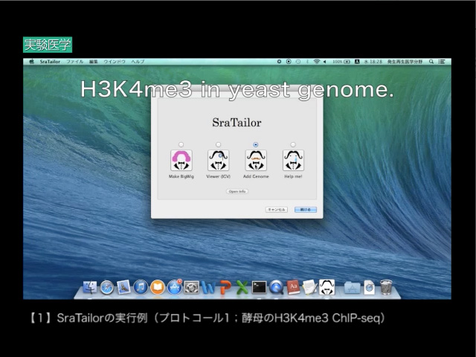Select the Make BigWig radio button
476x357 pixels.
181,144
